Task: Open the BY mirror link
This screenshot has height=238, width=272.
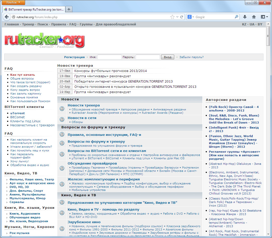Action: point(260,24)
